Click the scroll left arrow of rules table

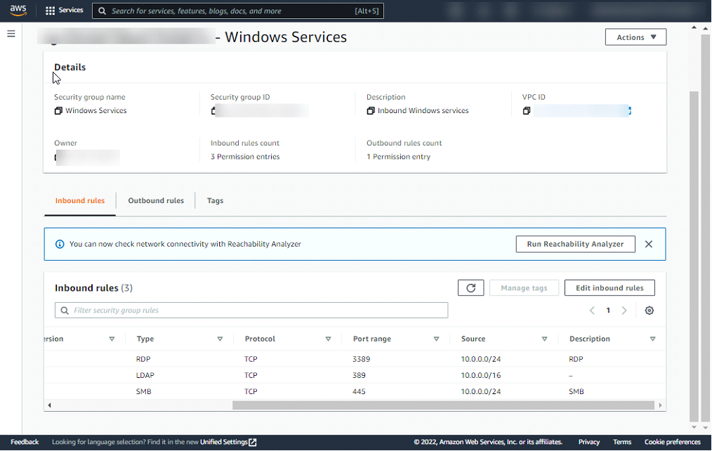(x=49, y=405)
